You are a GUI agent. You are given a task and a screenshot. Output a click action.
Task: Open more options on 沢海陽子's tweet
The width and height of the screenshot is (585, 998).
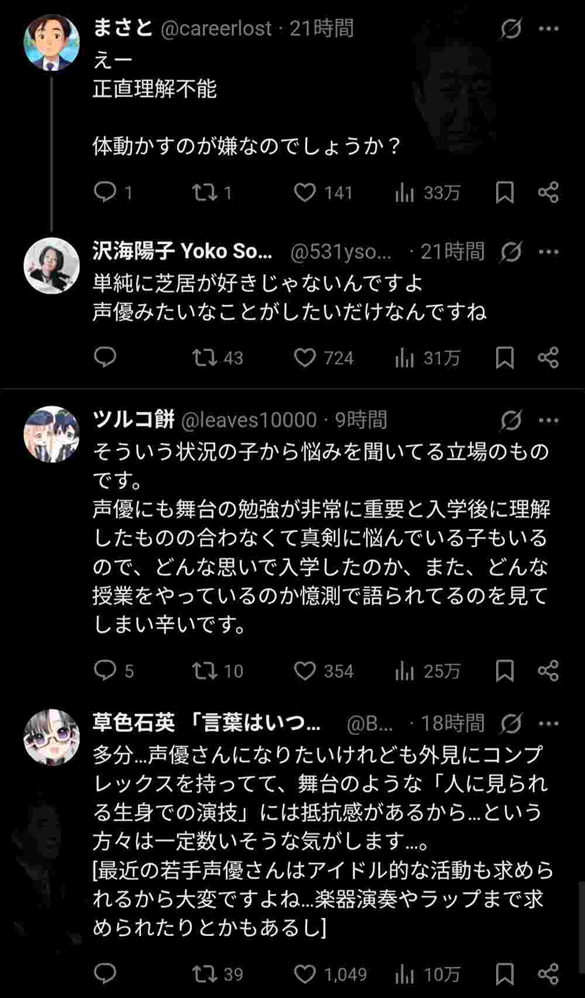548,252
